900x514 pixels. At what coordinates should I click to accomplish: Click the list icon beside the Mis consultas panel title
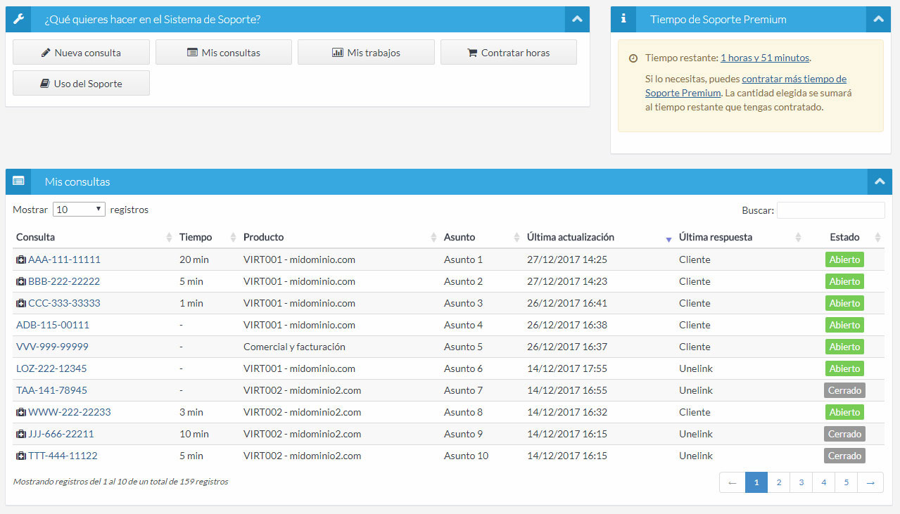tap(18, 181)
